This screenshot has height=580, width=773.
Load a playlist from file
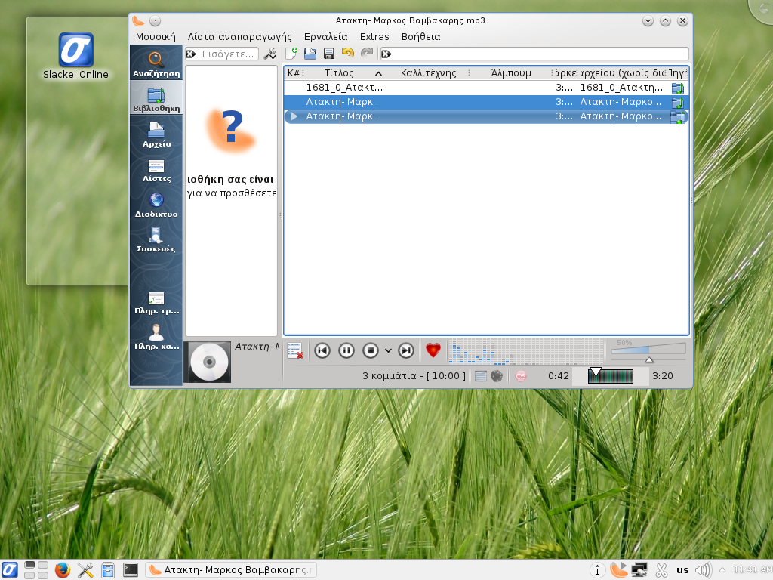coord(310,54)
